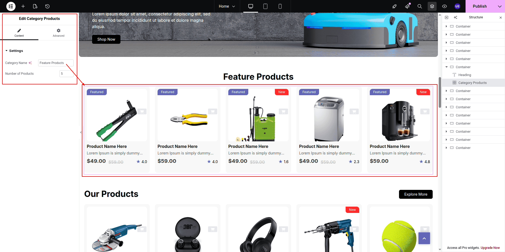Toggle the Structure layers panel icon
Image resolution: width=505 pixels, height=252 pixels.
tap(432, 6)
